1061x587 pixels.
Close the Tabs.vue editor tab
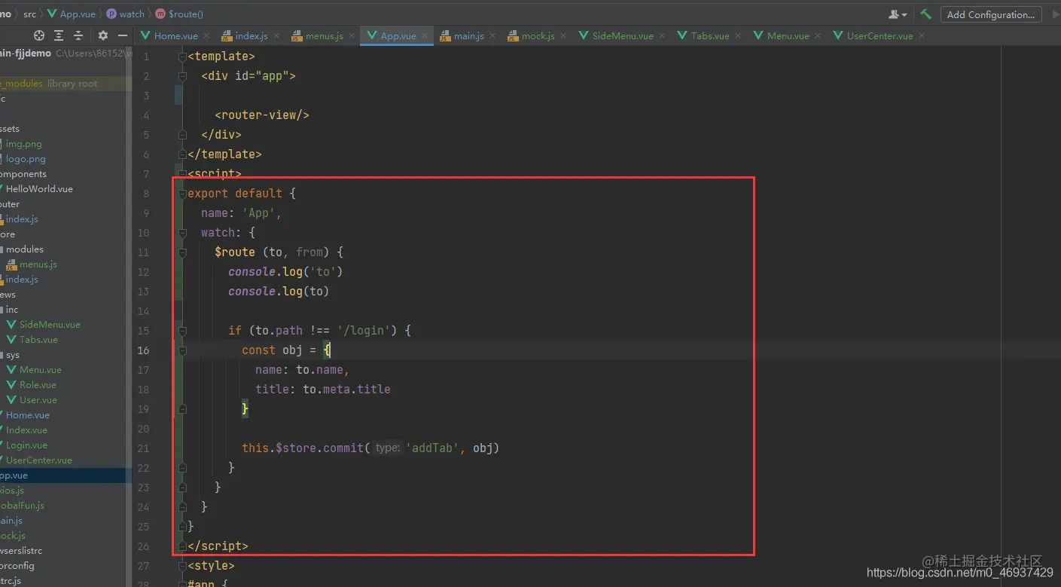[738, 35]
